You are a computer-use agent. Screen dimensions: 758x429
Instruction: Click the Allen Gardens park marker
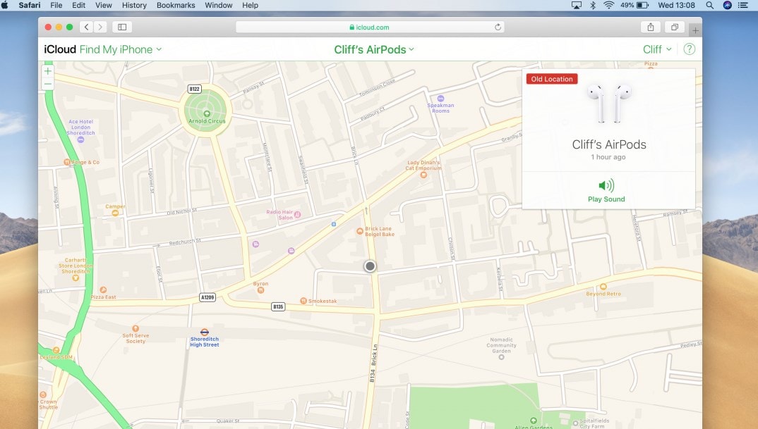click(533, 421)
